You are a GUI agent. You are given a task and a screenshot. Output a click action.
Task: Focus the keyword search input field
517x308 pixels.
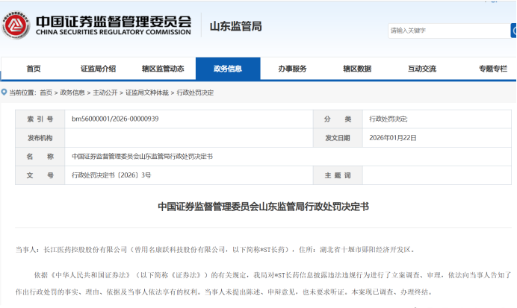449,31
